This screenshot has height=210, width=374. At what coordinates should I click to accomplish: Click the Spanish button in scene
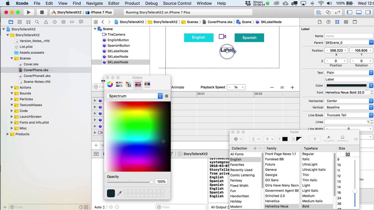coord(249,38)
